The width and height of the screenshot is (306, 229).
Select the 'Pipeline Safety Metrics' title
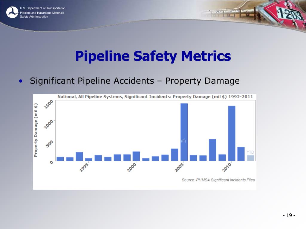tap(153, 56)
